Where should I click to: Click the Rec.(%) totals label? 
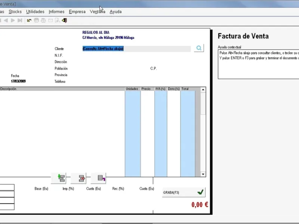click(x=118, y=189)
